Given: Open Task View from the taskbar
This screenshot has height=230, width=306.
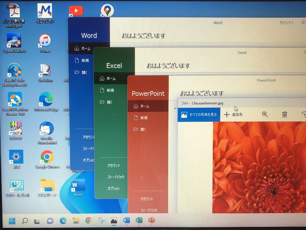Looking at the screenshot, I should pos(37,221).
